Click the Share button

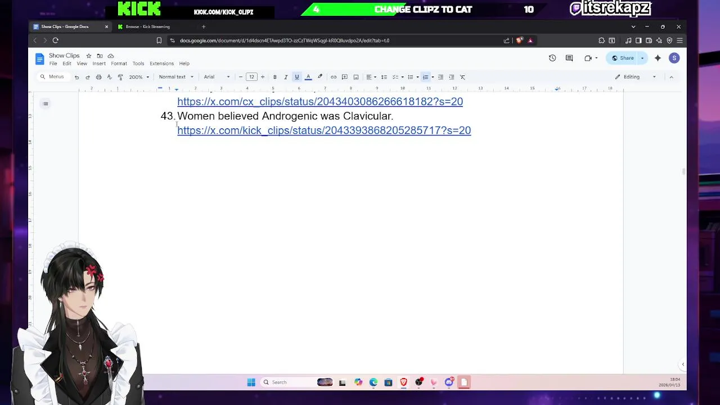[x=623, y=58]
